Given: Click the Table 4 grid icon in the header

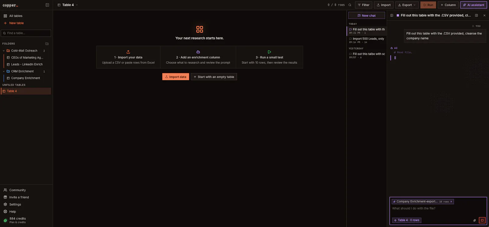Looking at the screenshot, I should (59, 5).
